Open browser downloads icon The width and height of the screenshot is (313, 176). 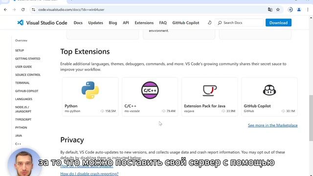tap(290, 10)
